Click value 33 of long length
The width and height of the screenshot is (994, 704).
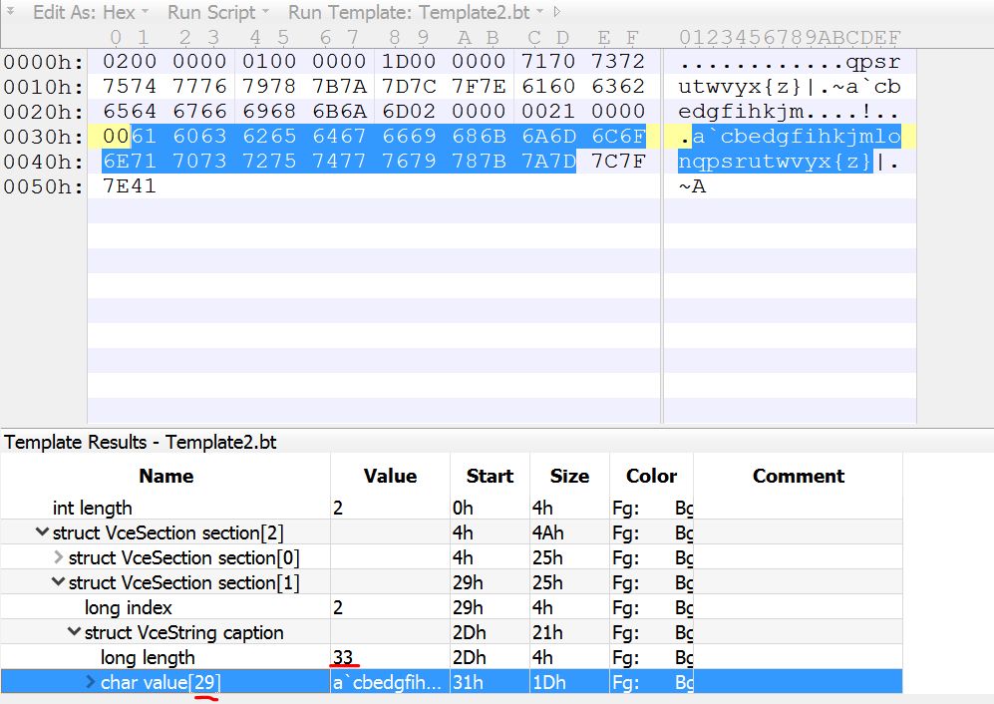click(343, 657)
